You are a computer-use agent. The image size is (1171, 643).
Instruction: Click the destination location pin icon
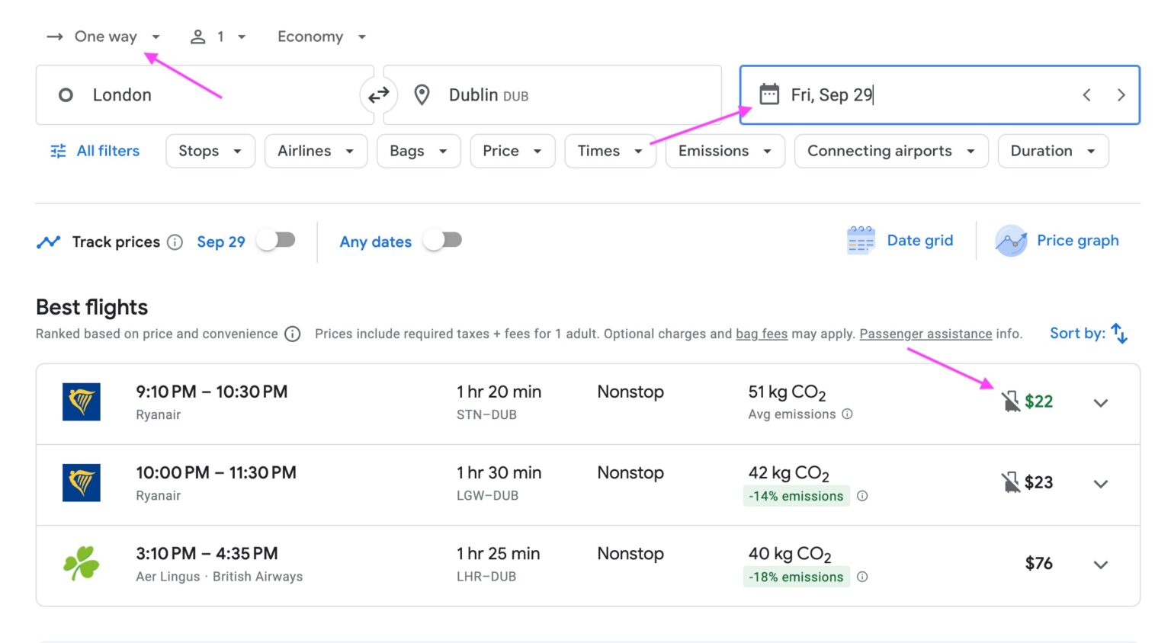422,94
